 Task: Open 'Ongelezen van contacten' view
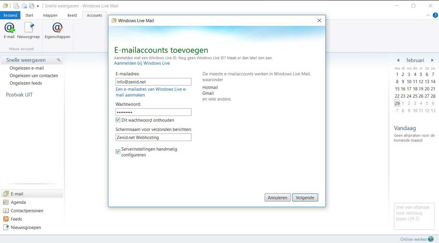click(34, 76)
